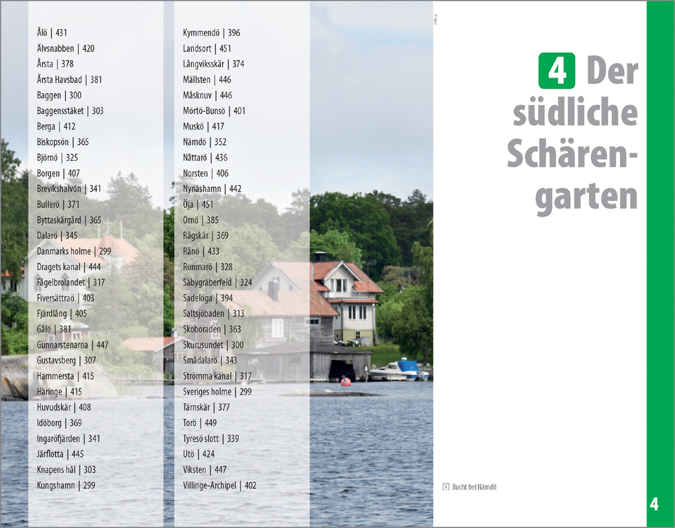Click "Kymmendö | 396" at the column top

tap(212, 32)
